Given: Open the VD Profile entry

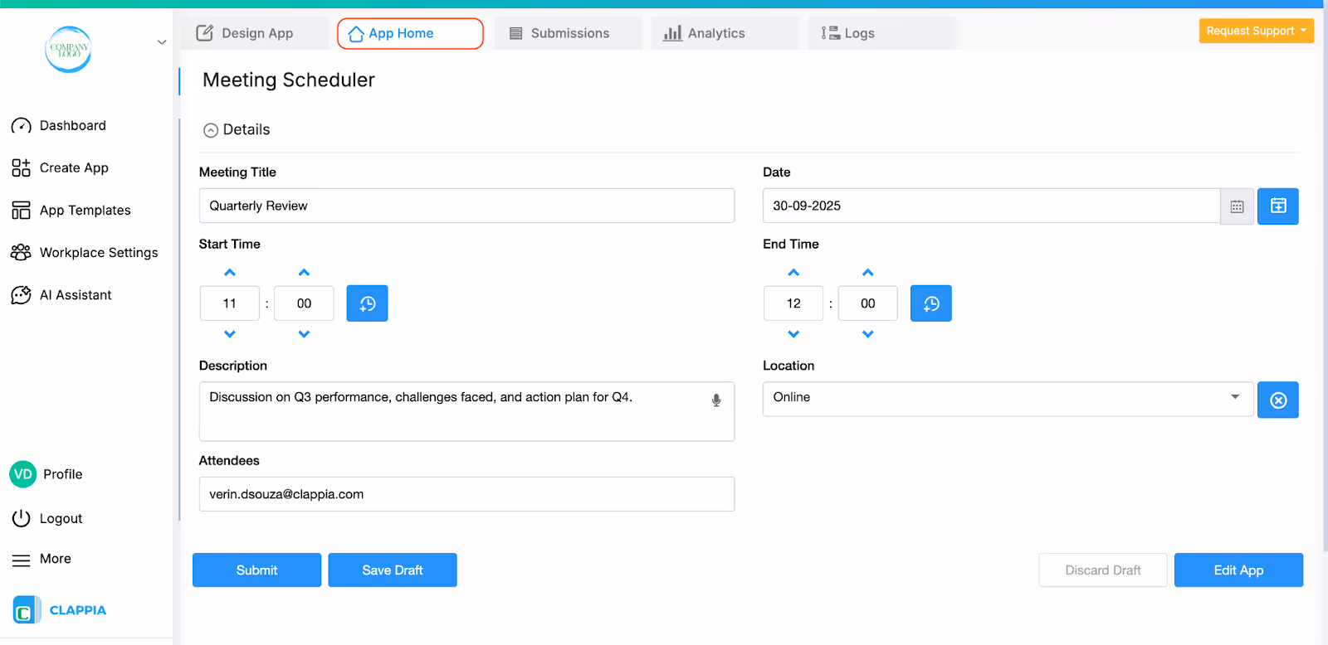Looking at the screenshot, I should (x=46, y=474).
